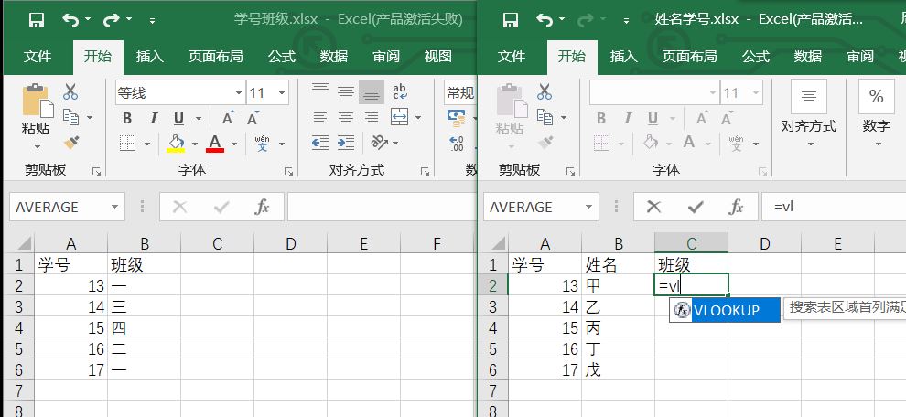The width and height of the screenshot is (906, 417).
Task: Click formula bar showing =vl
Action: pyautogui.click(x=834, y=207)
